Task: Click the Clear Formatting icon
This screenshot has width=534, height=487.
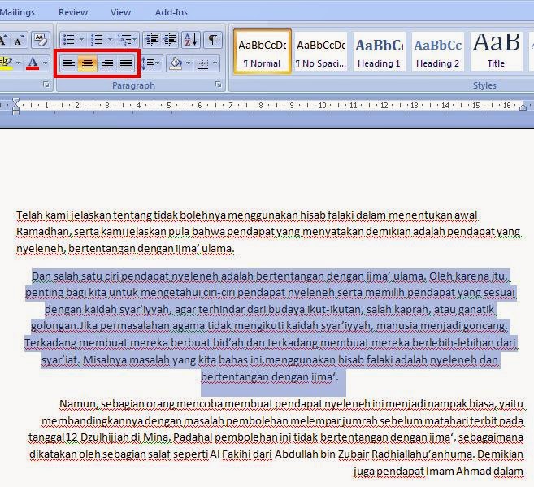Action: 41,40
